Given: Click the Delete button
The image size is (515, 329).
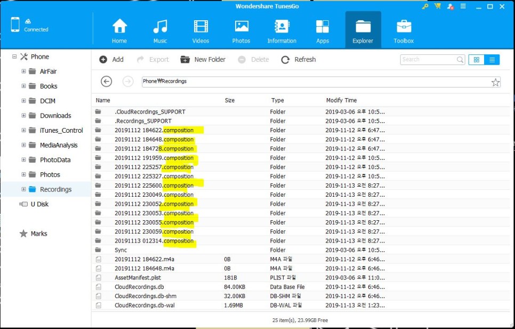Looking at the screenshot, I should coord(254,59).
